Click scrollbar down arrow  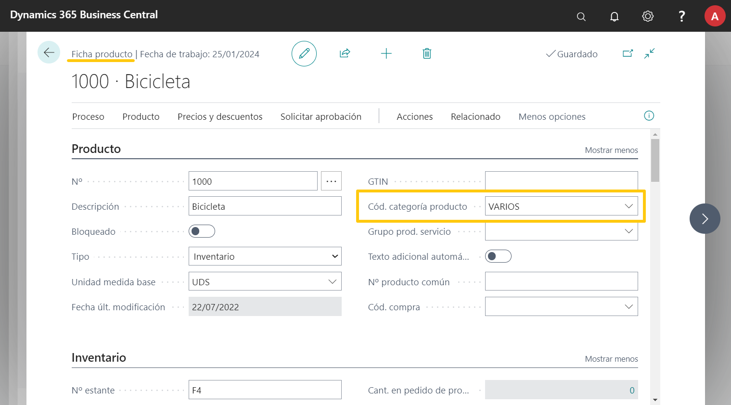(655, 400)
